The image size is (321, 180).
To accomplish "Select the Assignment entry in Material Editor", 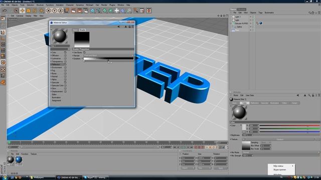I will click(56, 100).
